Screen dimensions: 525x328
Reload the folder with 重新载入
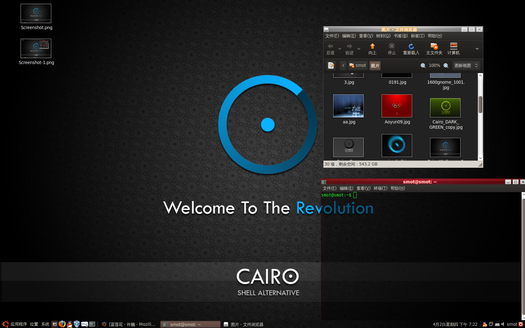click(x=411, y=49)
